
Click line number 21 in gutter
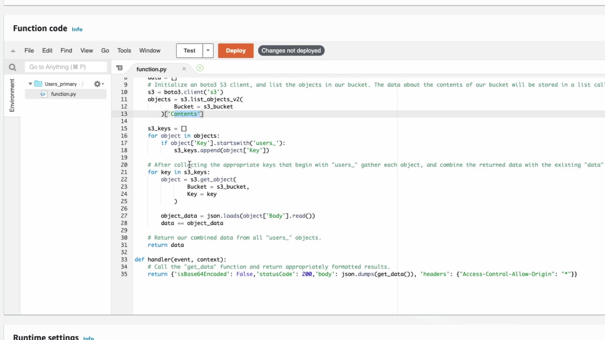[x=124, y=172]
